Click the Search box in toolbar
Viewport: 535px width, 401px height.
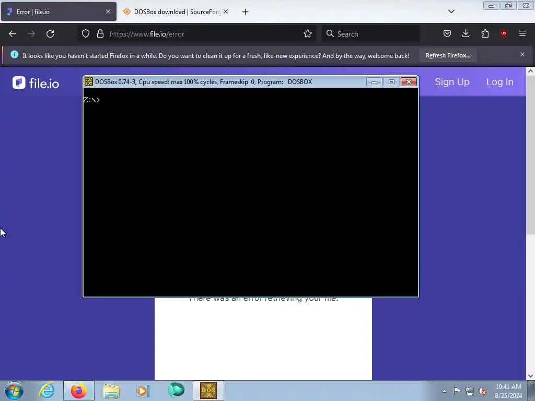coord(370,34)
